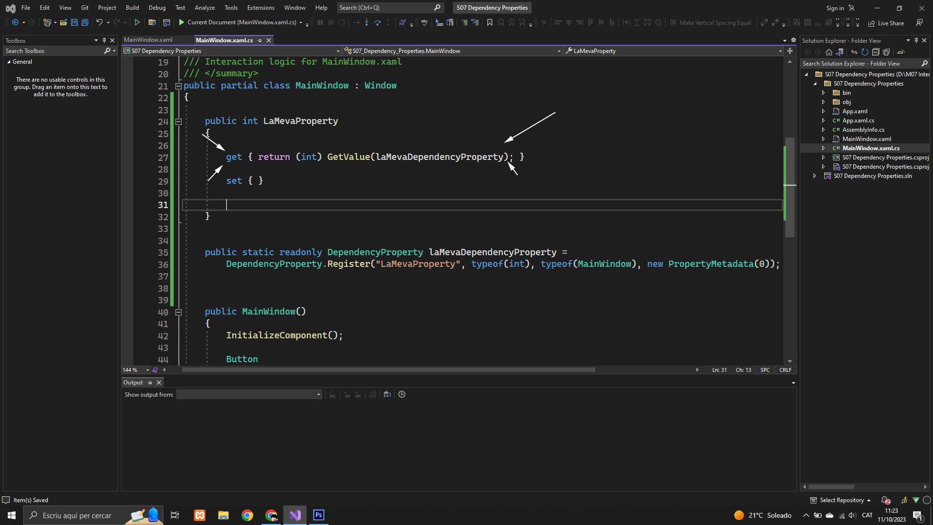Open the Show output from dropdown
This screenshot has height=525, width=933.
[249, 394]
